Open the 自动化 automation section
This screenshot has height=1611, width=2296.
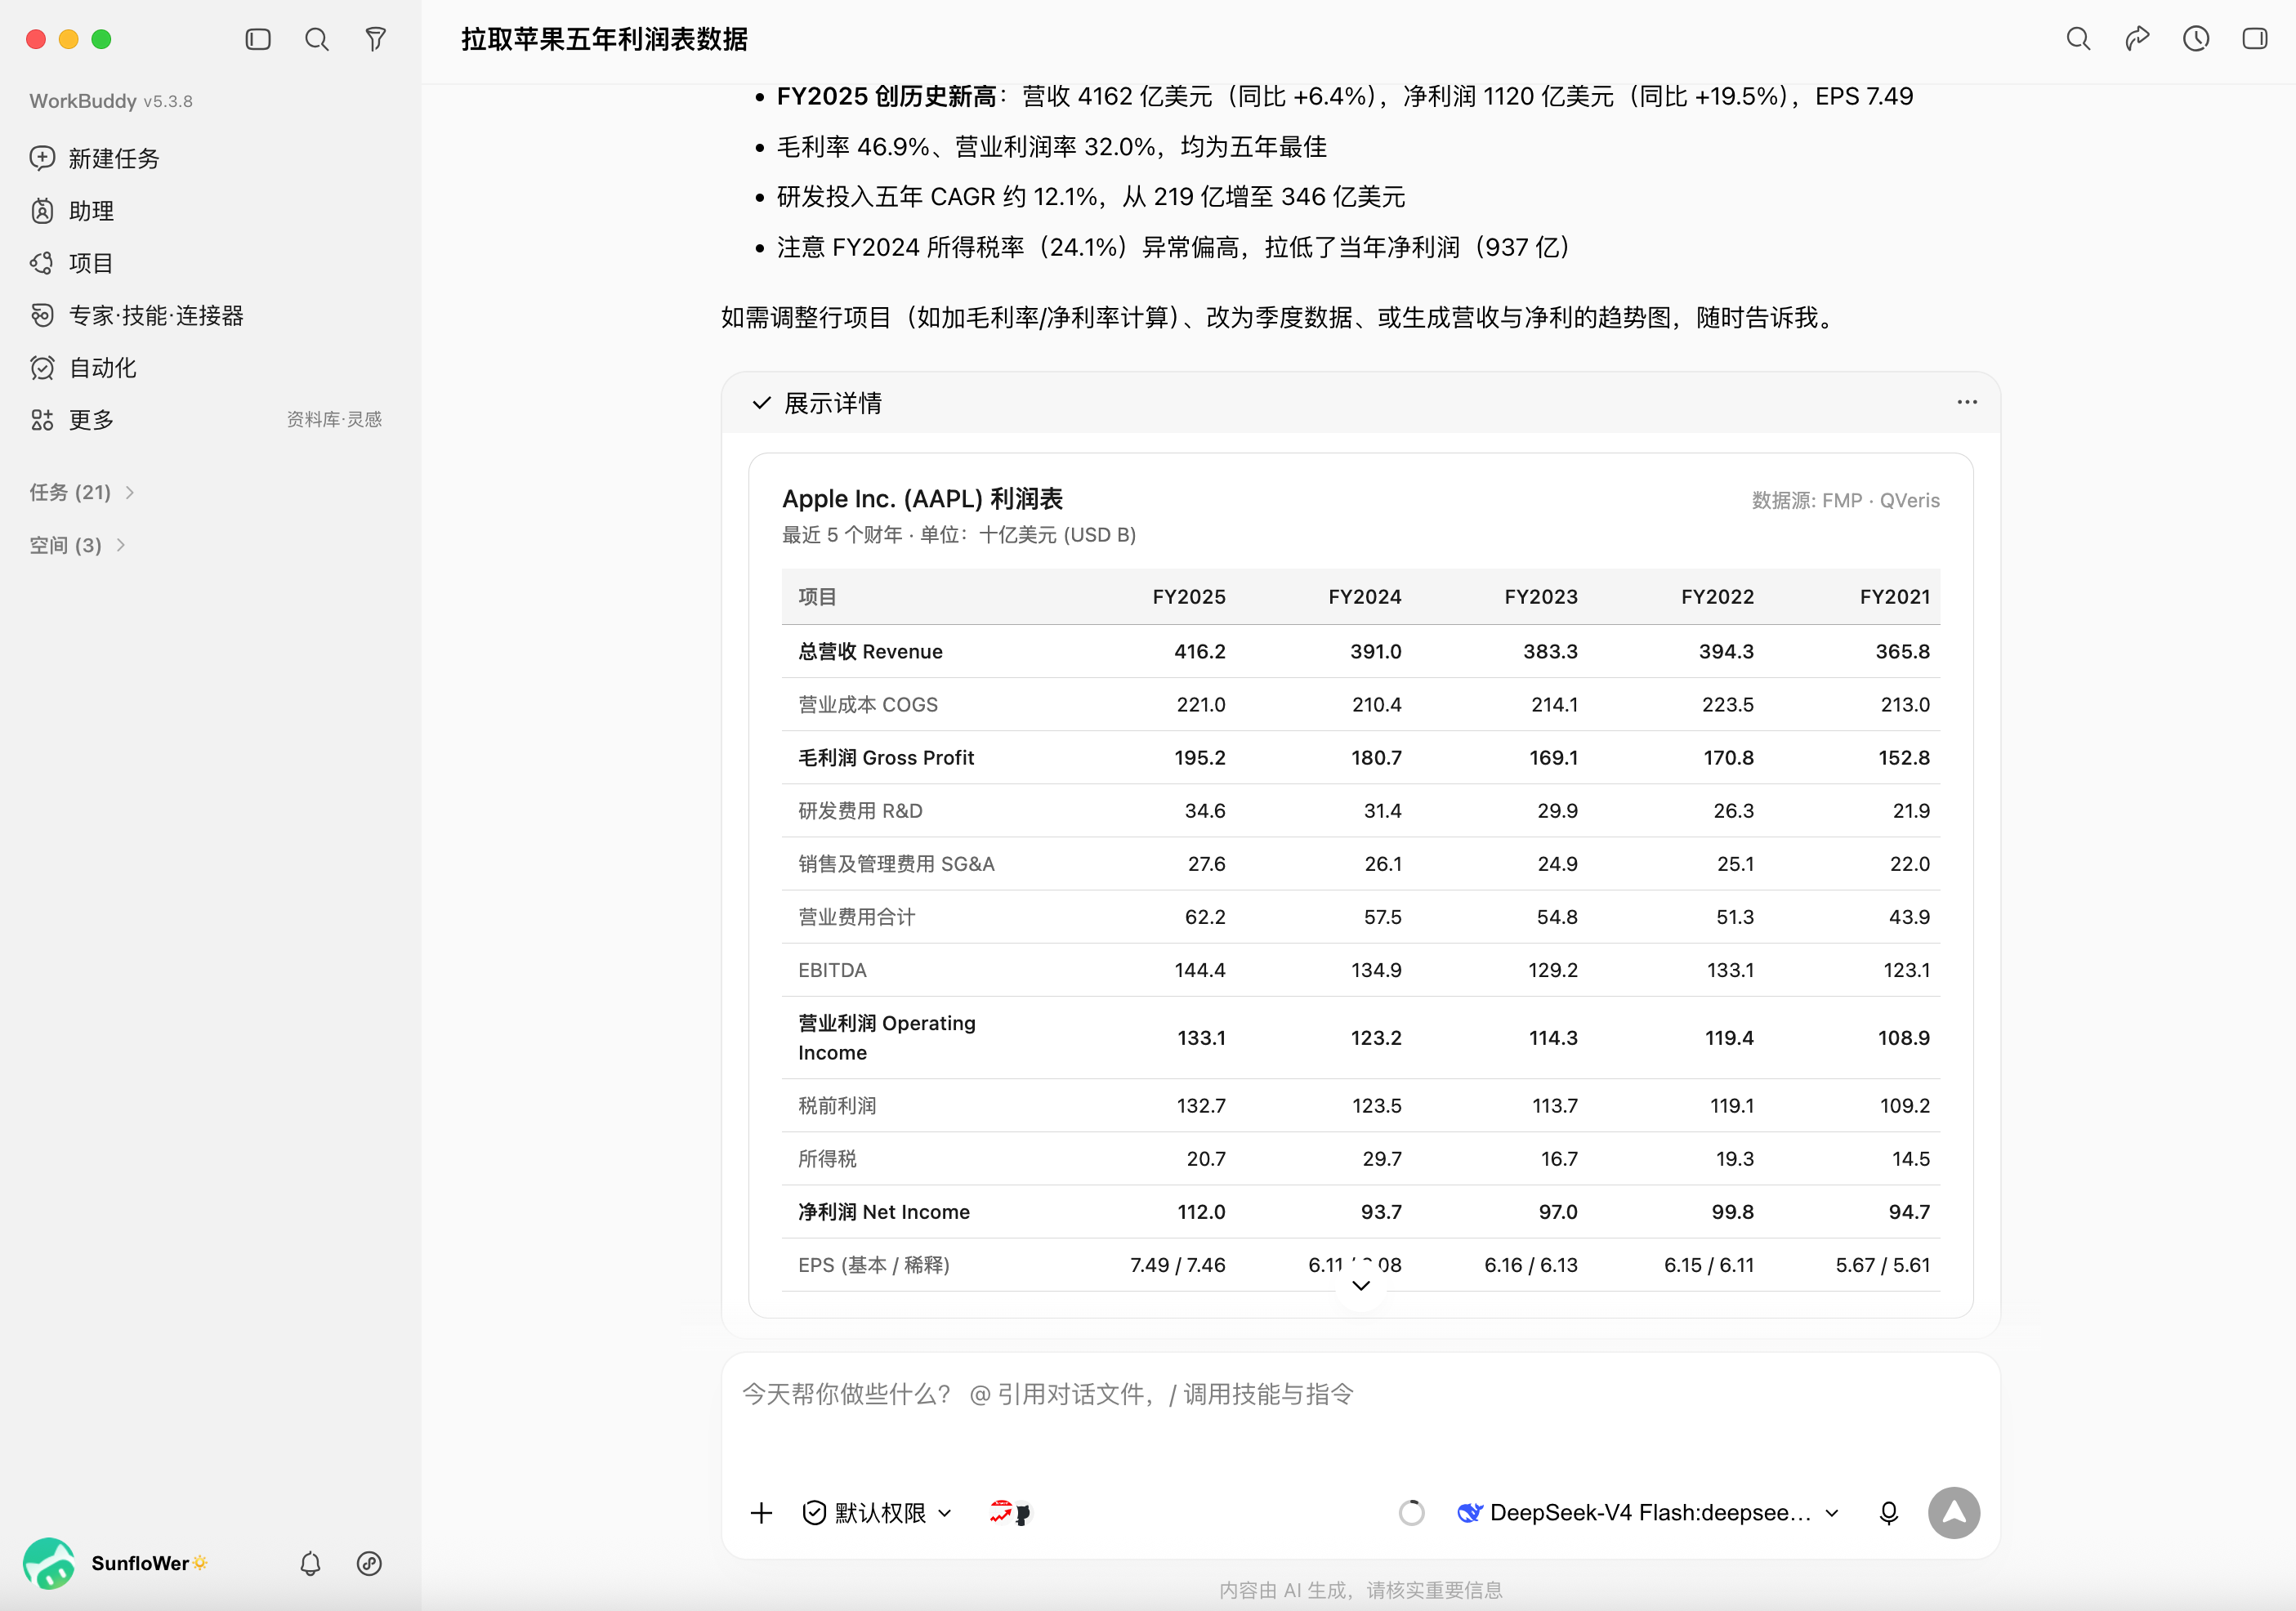click(83, 368)
